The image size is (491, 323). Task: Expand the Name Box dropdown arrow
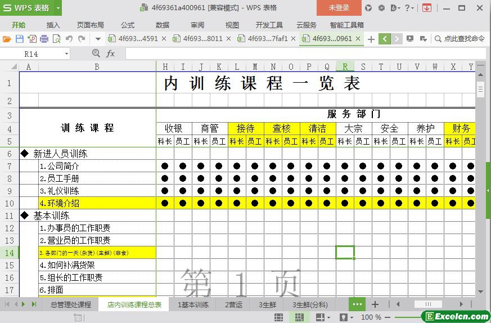[x=66, y=54]
